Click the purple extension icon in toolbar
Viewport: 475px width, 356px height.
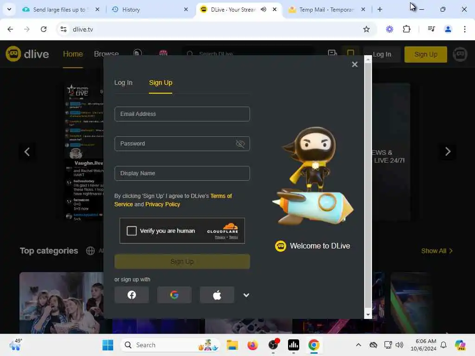390,29
